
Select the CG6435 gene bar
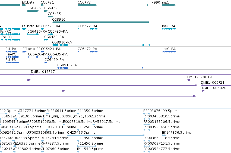tap(50, 17)
